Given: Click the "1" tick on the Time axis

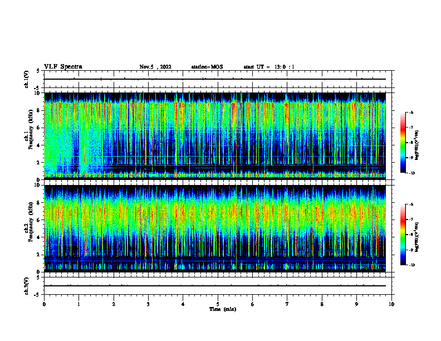Looking at the screenshot, I should pyautogui.click(x=79, y=304).
